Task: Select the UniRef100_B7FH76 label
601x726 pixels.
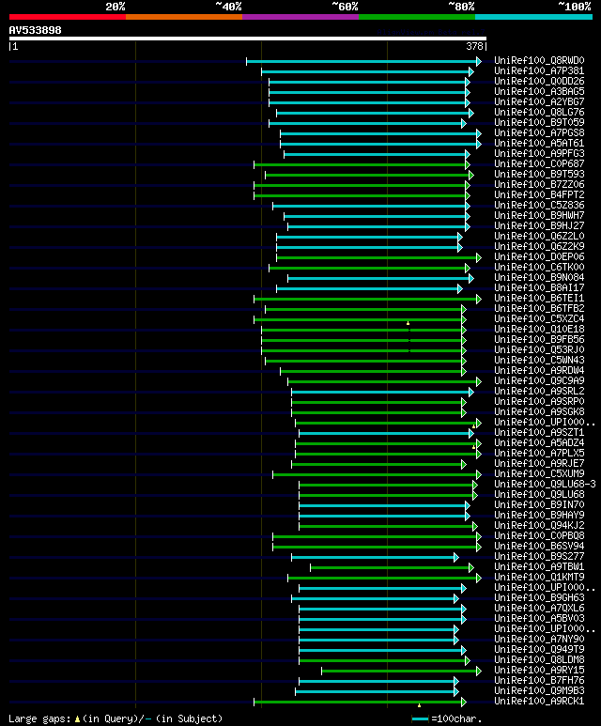Action: pos(539,681)
